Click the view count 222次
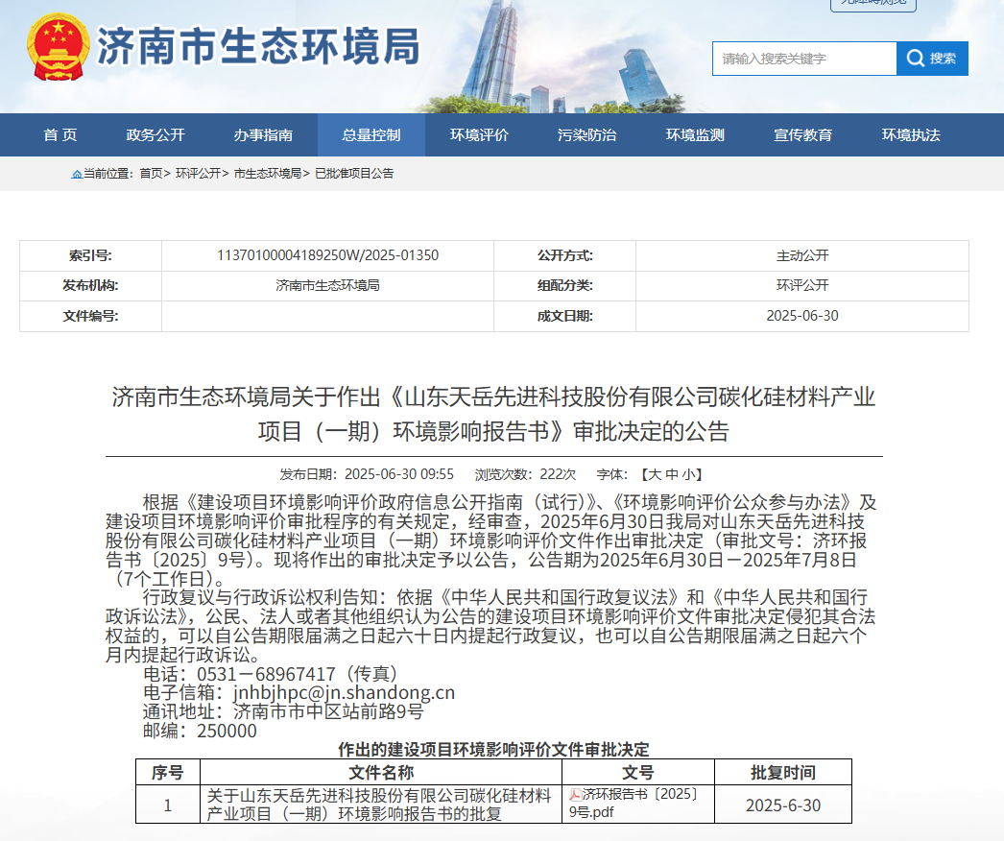Viewport: 1004px width, 841px height. point(558,474)
